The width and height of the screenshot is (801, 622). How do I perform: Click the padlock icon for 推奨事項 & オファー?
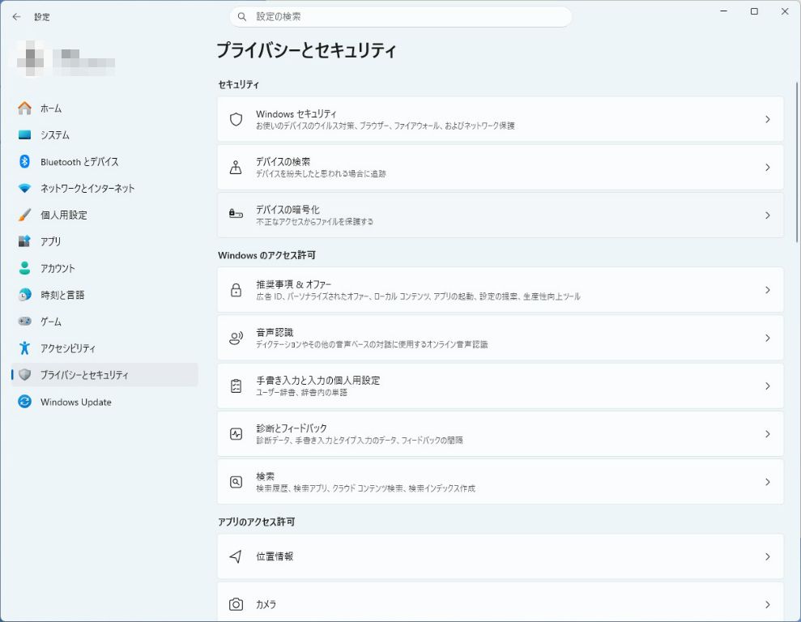(x=236, y=290)
